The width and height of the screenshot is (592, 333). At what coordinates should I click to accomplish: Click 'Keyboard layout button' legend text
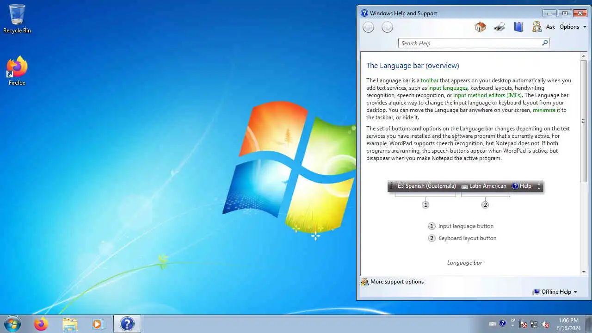point(467,238)
